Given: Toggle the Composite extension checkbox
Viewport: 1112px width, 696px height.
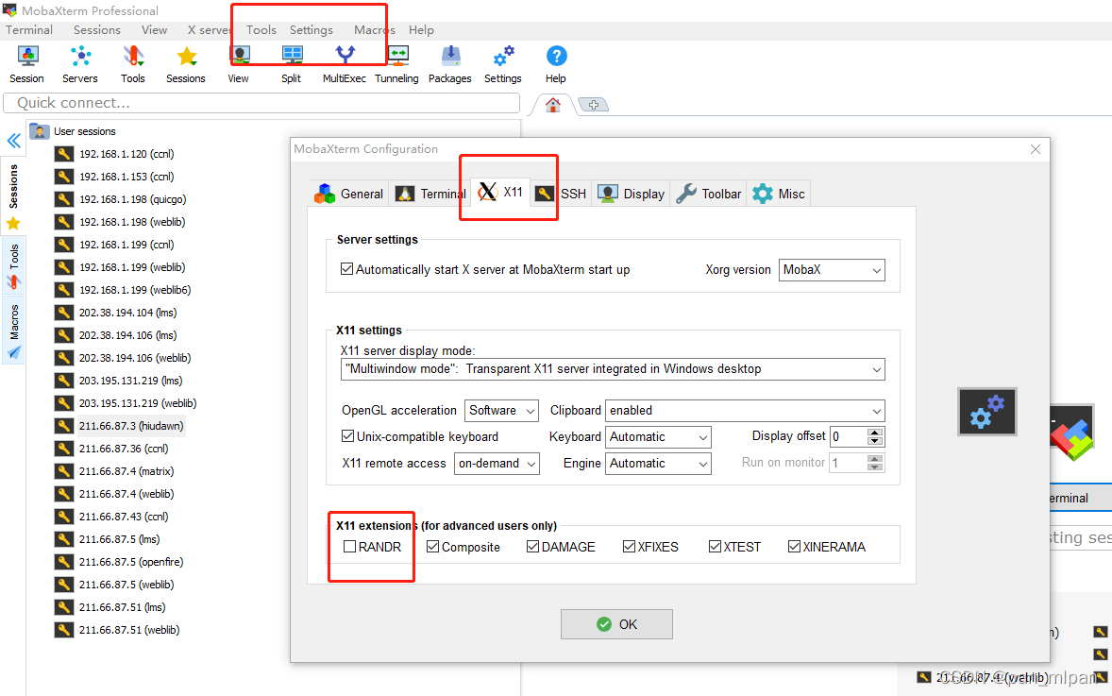Looking at the screenshot, I should [x=432, y=546].
